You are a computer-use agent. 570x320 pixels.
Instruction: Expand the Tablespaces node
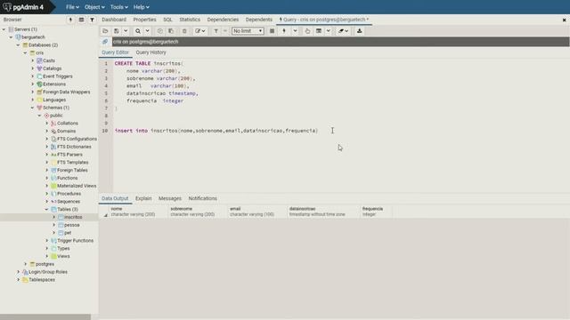(x=18, y=280)
